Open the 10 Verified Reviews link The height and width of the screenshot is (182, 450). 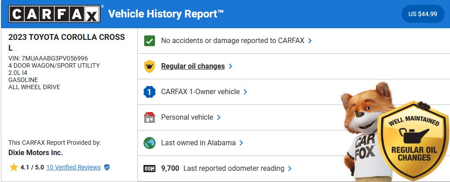74,167
